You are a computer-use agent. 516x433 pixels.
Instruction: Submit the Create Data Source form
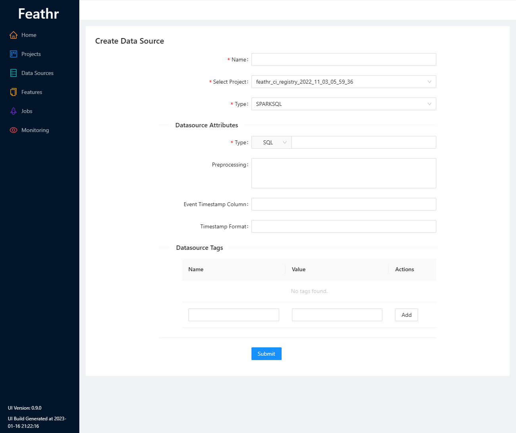coord(267,354)
